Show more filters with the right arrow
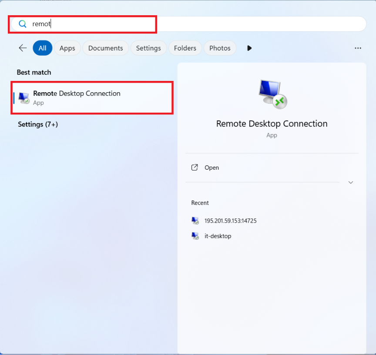This screenshot has width=376, height=355. [x=249, y=48]
